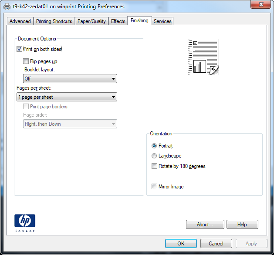The height and width of the screenshot is (255, 274).
Task: Toggle the Mirror Image checkbox
Action: [x=154, y=187]
